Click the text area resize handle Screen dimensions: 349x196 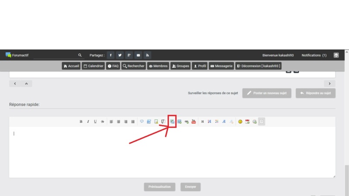(334, 176)
